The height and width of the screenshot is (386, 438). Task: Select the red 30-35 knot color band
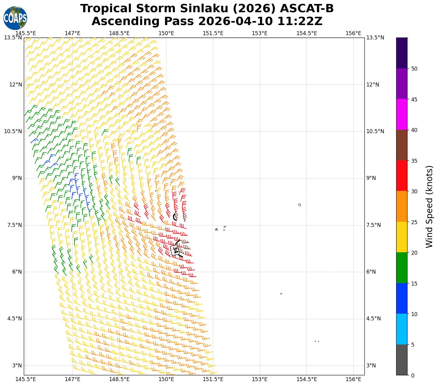click(401, 176)
